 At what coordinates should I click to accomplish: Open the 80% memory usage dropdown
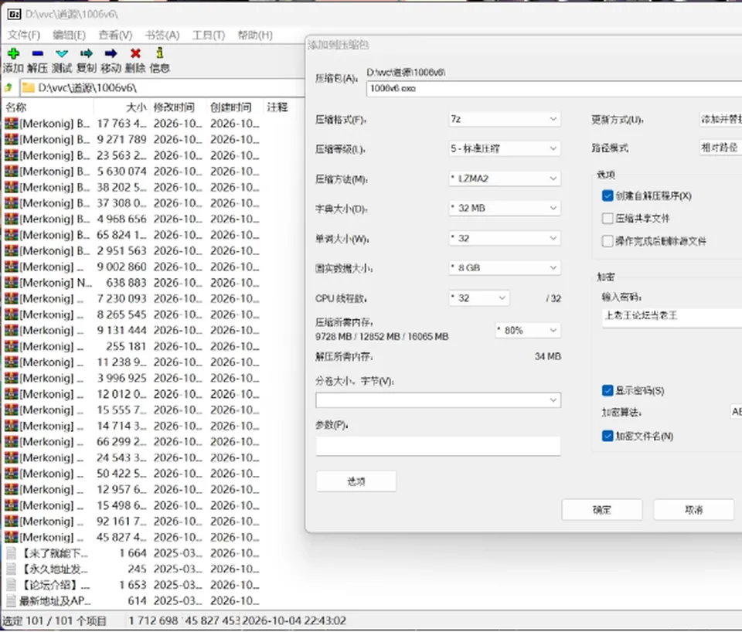[528, 330]
